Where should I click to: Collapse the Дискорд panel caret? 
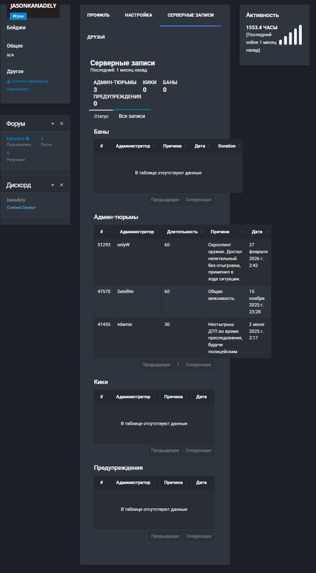pos(52,185)
